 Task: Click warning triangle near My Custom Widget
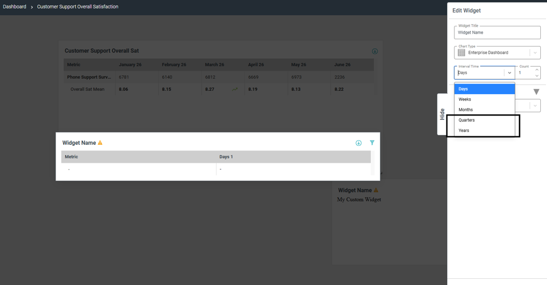376,190
